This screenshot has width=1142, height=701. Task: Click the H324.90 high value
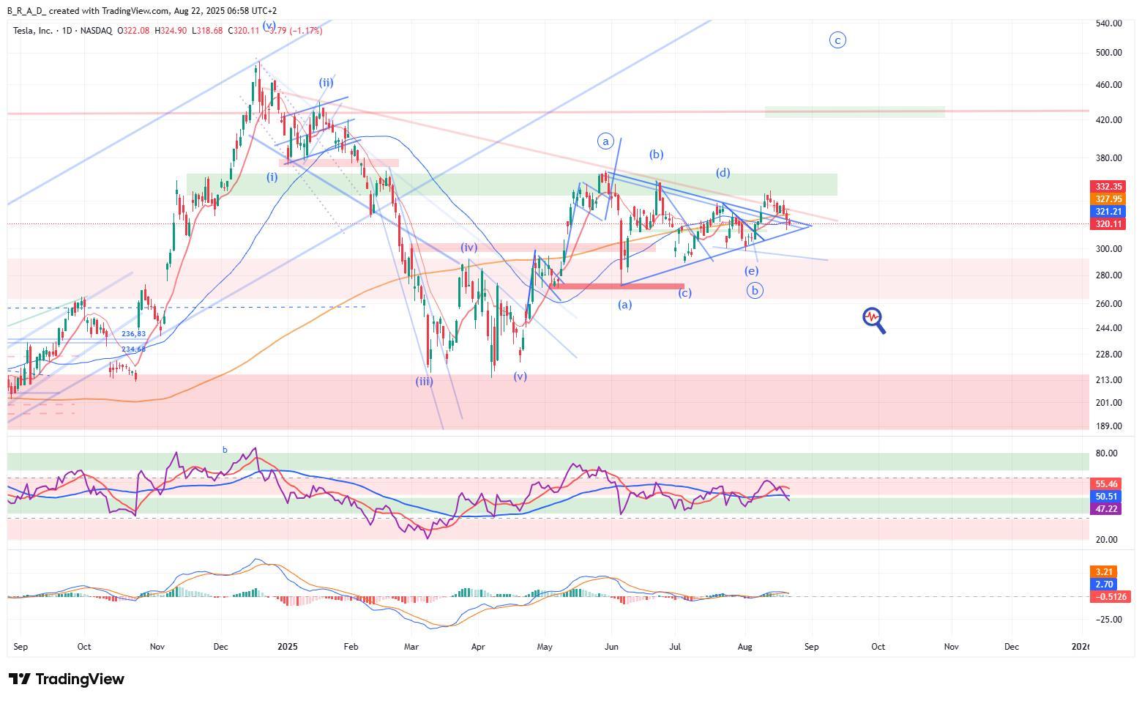pyautogui.click(x=171, y=31)
